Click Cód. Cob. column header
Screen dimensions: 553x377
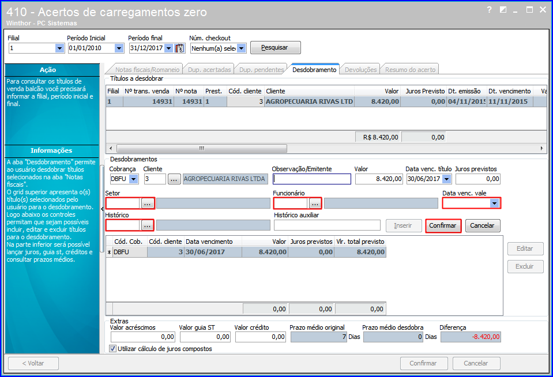click(x=130, y=242)
